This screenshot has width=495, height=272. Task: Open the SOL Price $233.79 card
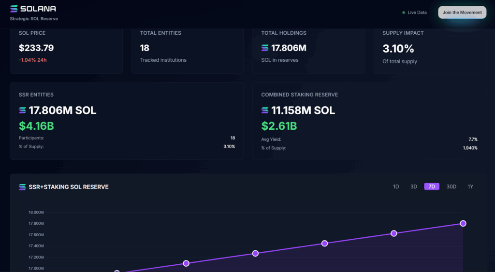pos(66,48)
